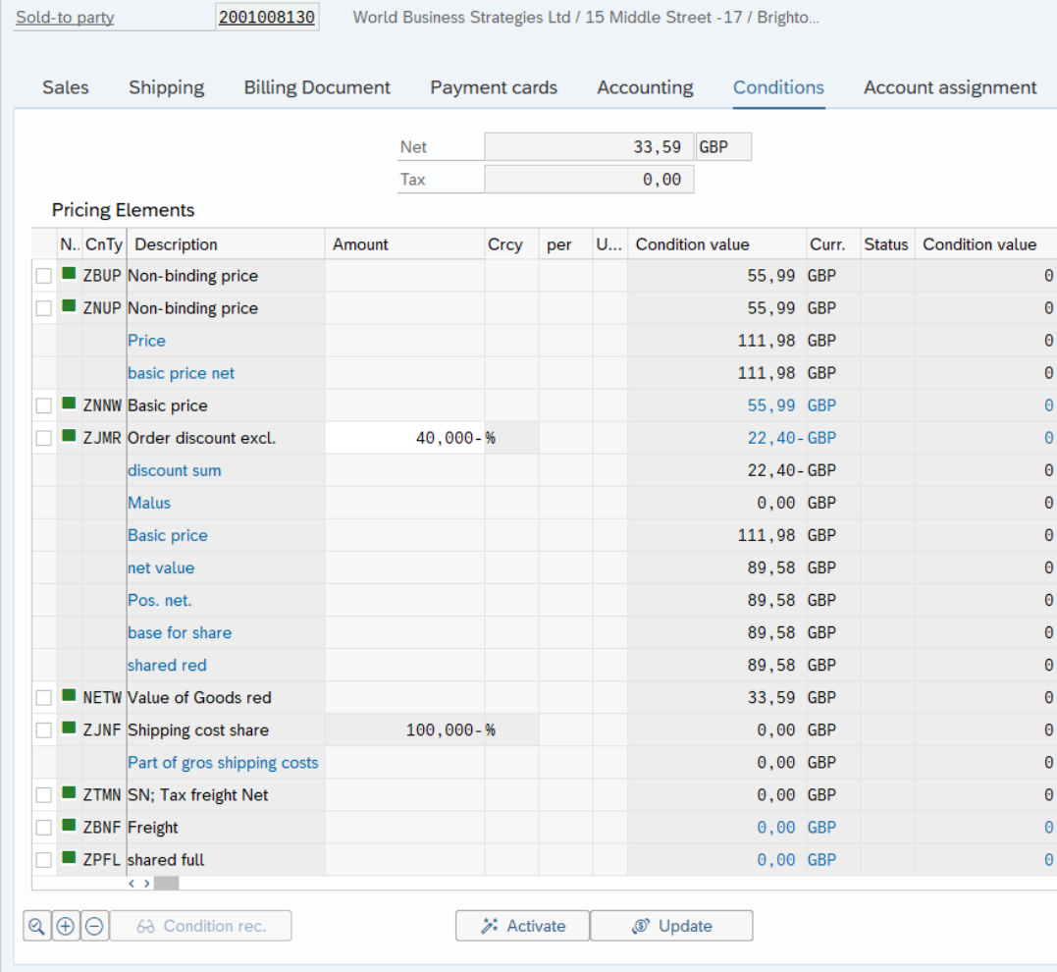This screenshot has width=1057, height=972.
Task: Click the 'Pos. net.' subtotal text
Action: pos(160,600)
